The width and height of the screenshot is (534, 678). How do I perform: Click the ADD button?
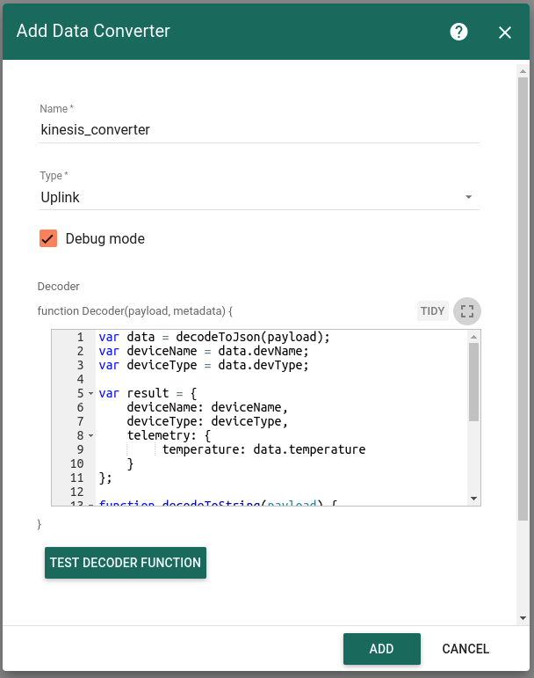click(x=381, y=649)
